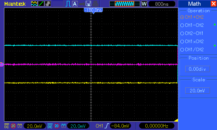Click the yellow-cyan waveform display icon
The width and height of the screenshot is (217, 130).
pos(34,4)
